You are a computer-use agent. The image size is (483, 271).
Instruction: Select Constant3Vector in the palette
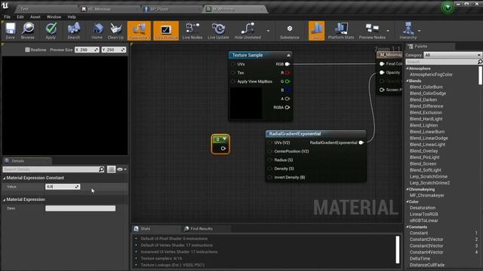426,246
